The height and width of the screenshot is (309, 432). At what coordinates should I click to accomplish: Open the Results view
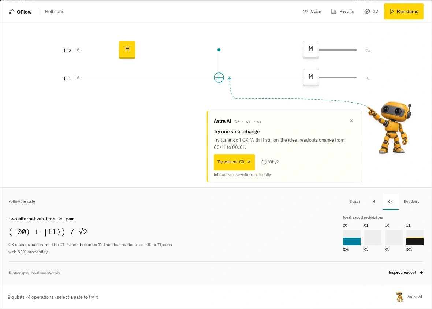342,12
